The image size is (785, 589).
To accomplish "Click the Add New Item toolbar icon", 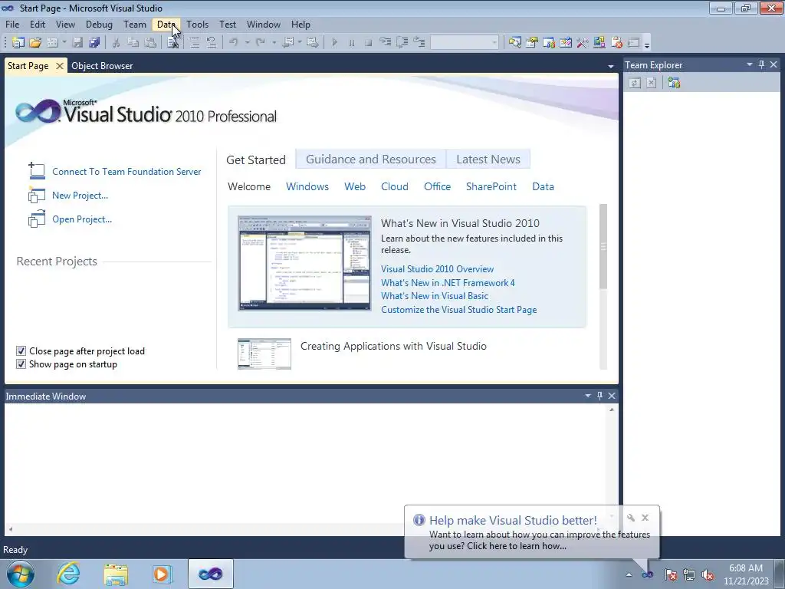I will pos(52,43).
